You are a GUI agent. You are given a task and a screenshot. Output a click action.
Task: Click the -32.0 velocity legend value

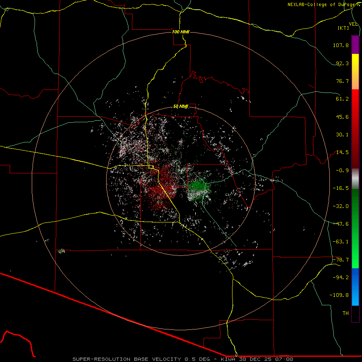(x=341, y=206)
